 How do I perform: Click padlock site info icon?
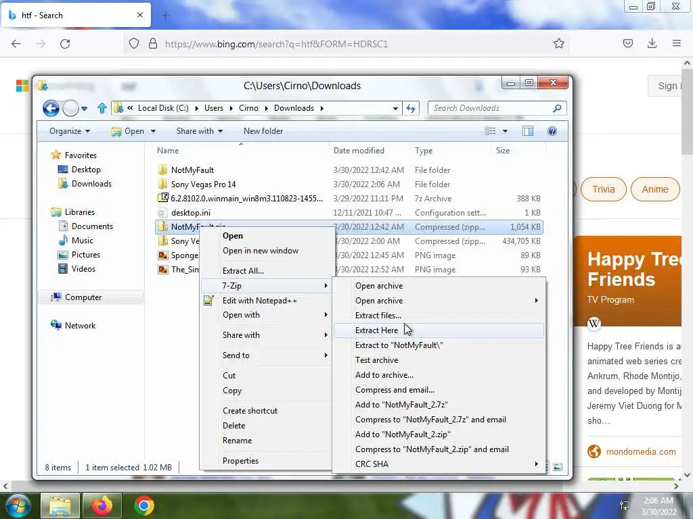pyautogui.click(x=153, y=43)
